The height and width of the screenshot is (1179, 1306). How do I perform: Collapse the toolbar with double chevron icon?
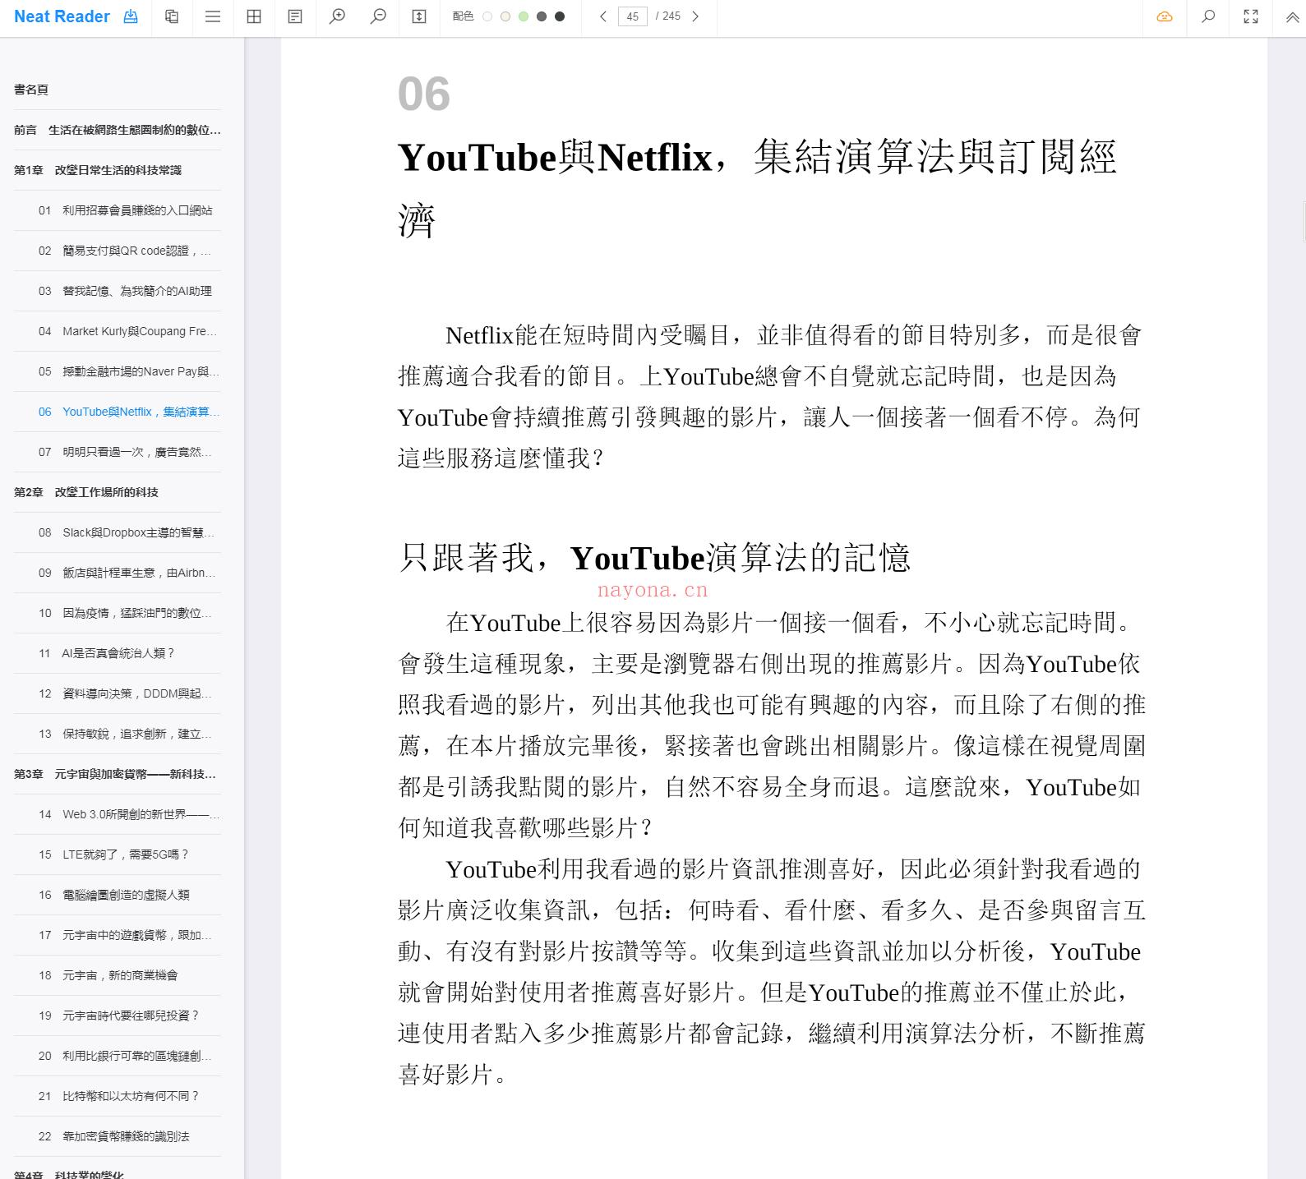1292,16
